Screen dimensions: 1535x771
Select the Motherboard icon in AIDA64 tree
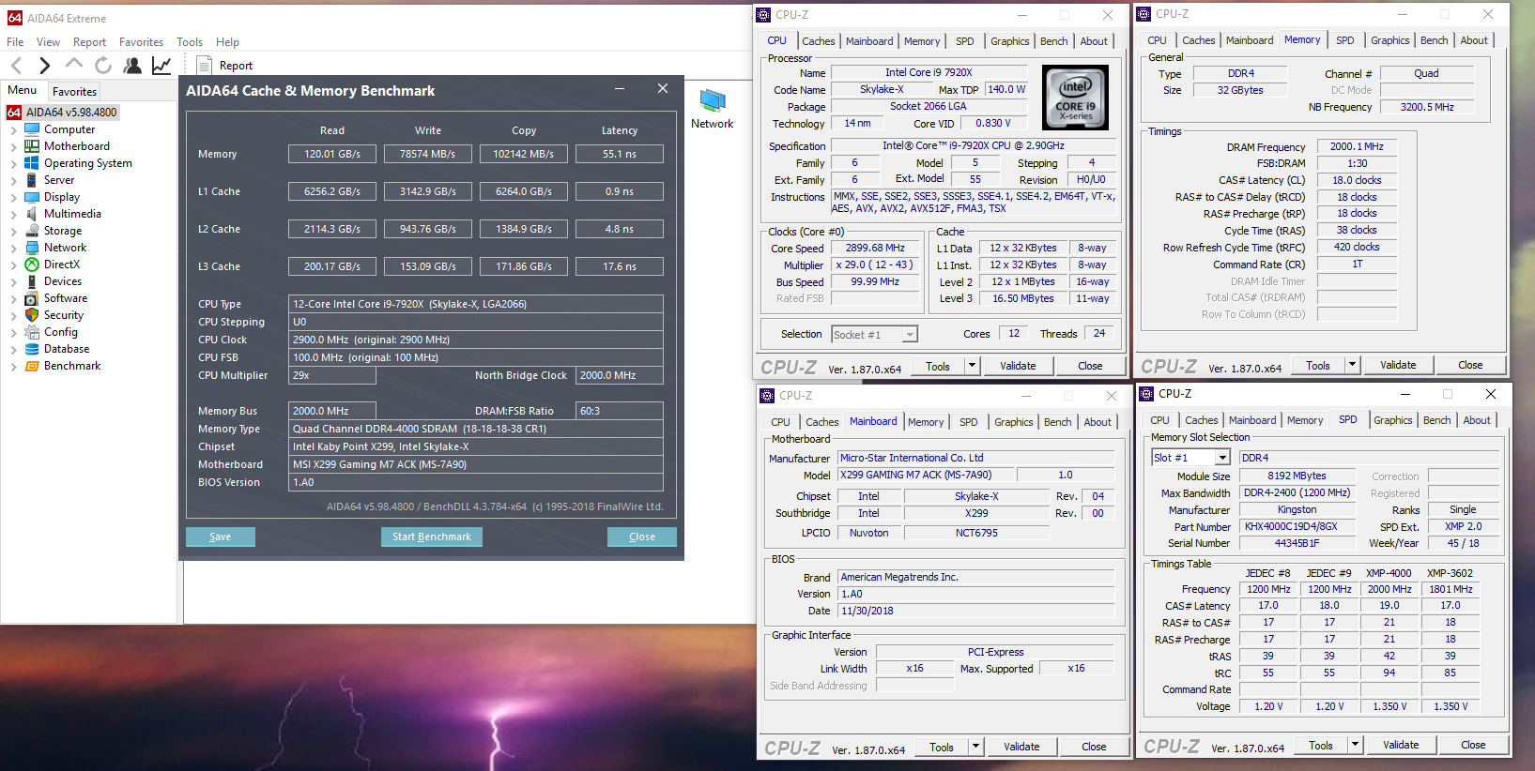pyautogui.click(x=32, y=146)
